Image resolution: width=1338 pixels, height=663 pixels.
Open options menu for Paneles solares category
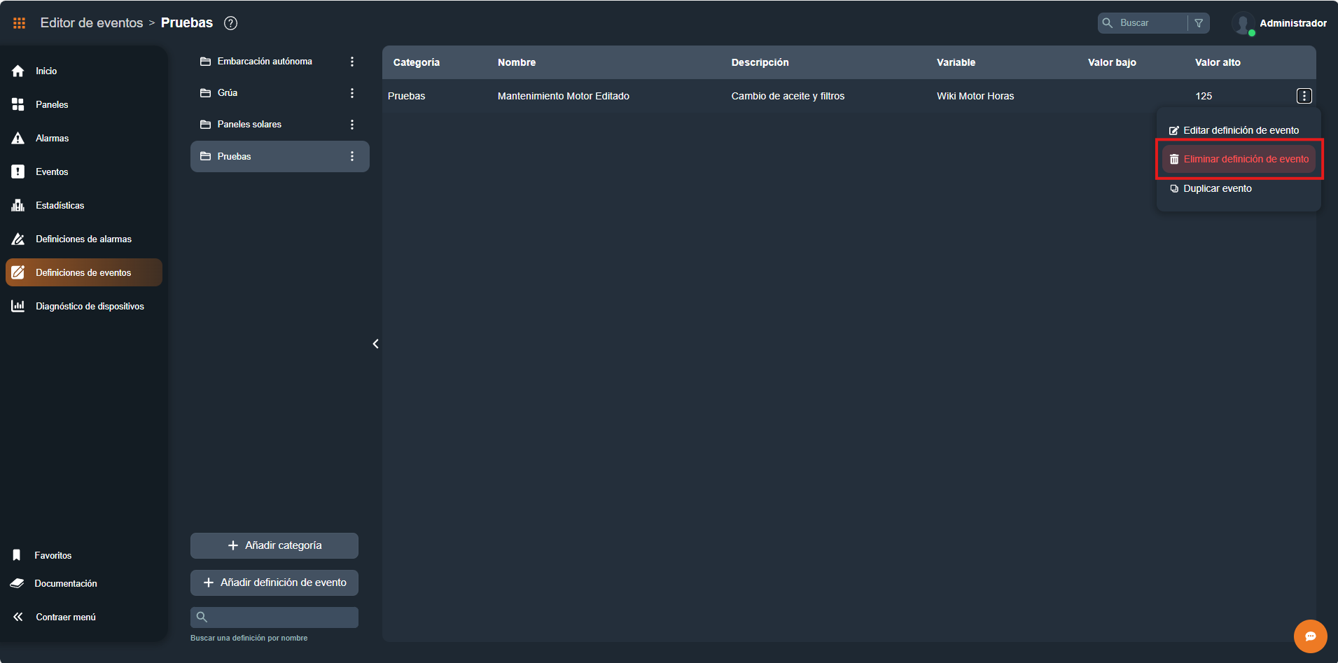tap(352, 125)
